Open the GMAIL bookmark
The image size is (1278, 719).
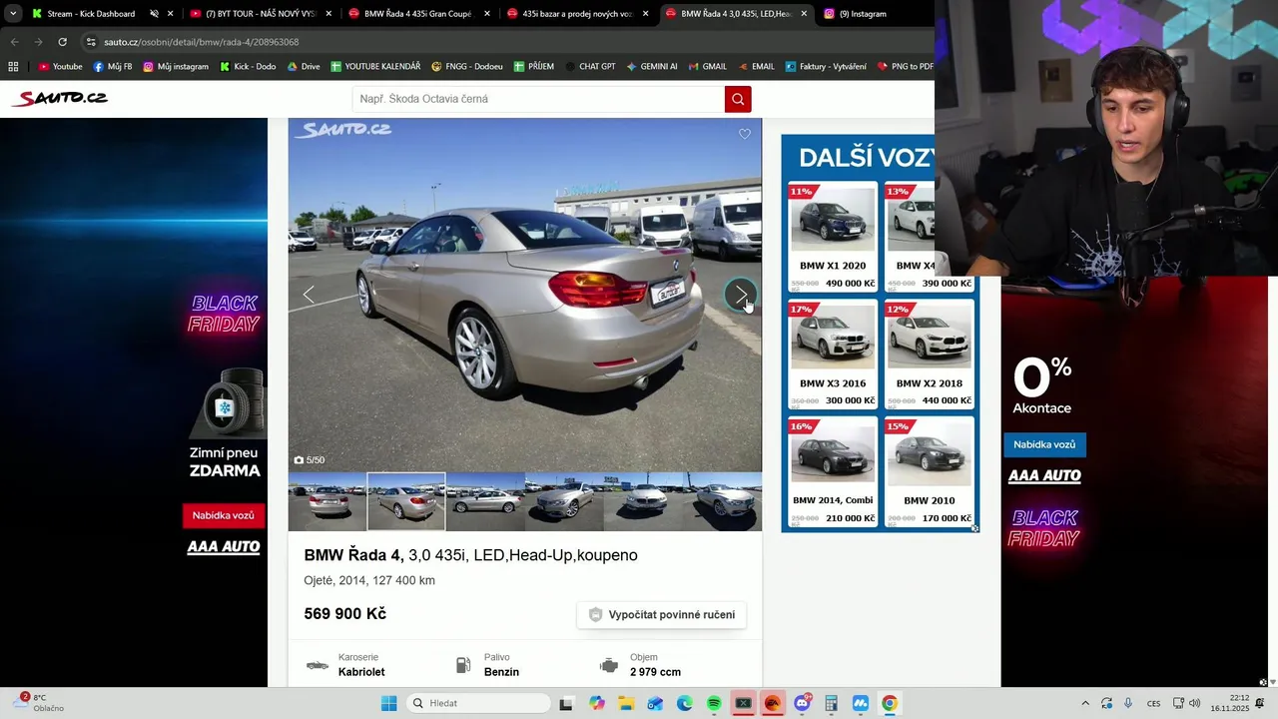(x=707, y=67)
